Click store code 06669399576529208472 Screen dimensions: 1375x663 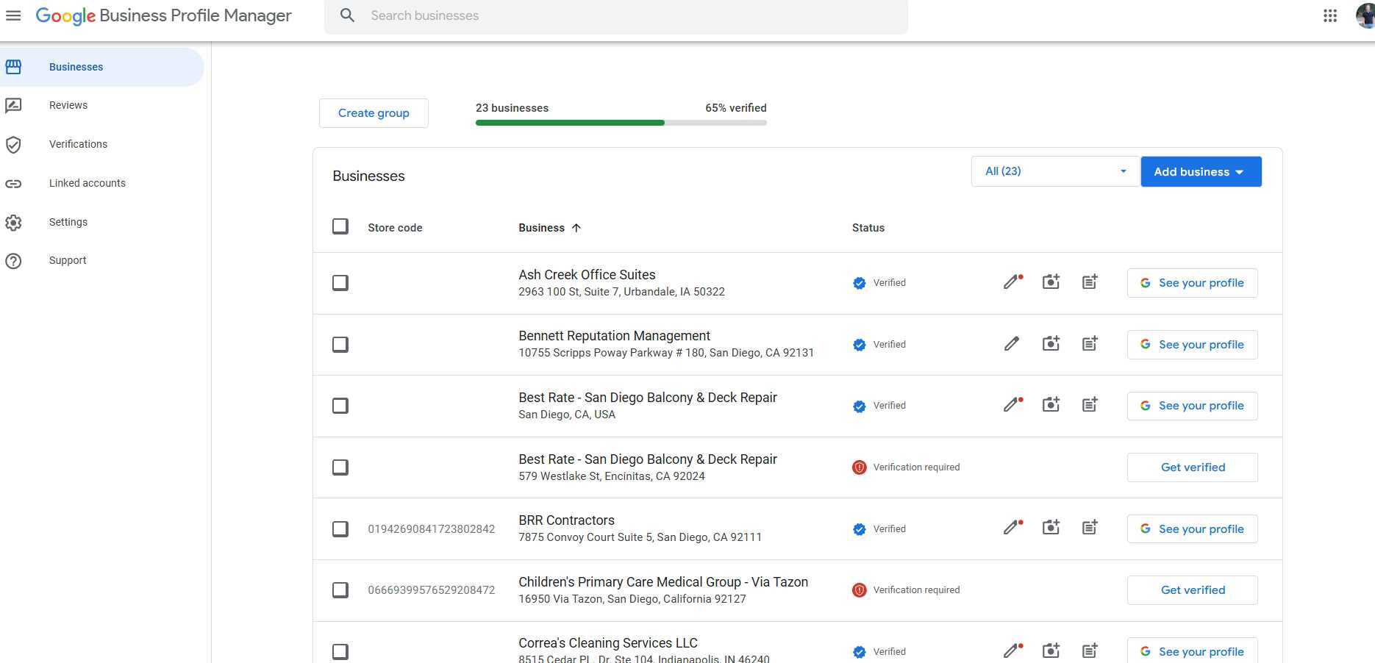432,590
